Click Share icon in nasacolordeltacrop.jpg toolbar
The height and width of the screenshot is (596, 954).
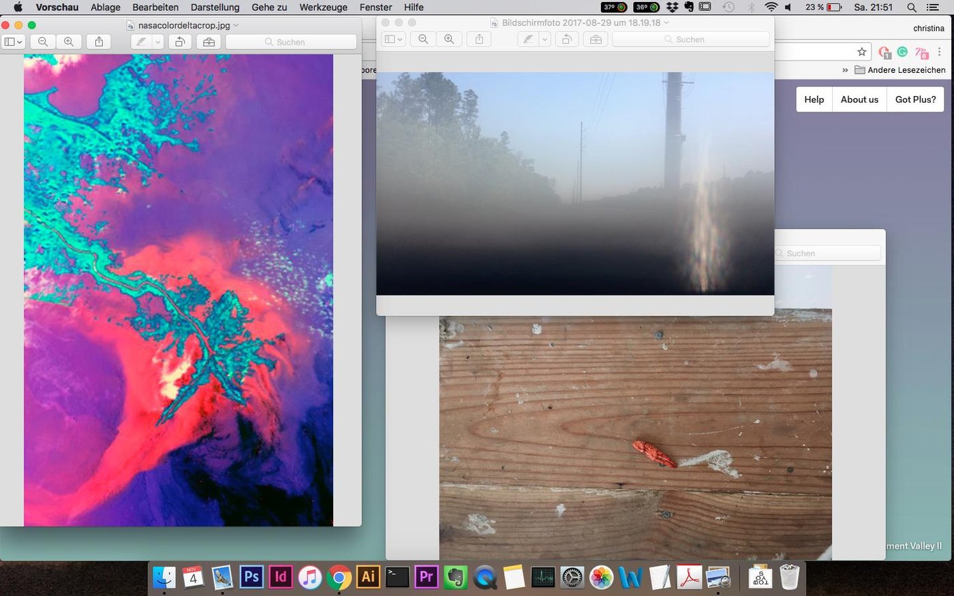(99, 42)
